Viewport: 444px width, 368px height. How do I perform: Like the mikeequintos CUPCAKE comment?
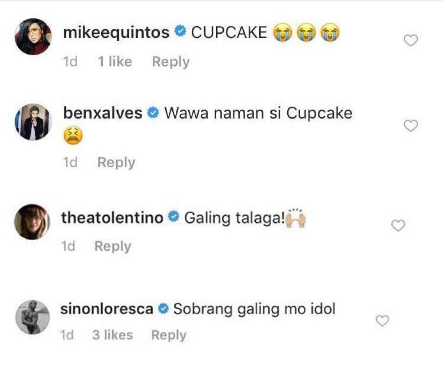(411, 41)
